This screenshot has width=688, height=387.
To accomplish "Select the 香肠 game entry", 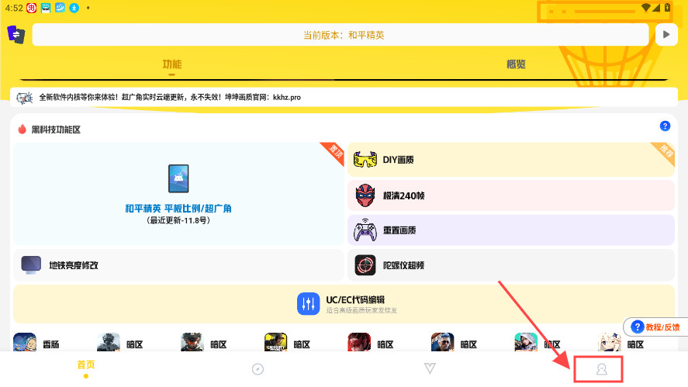I will (x=36, y=343).
